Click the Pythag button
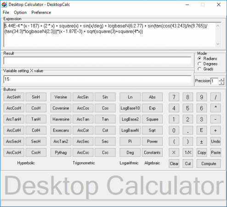Screen dimensions: 227x207 tap(61, 153)
